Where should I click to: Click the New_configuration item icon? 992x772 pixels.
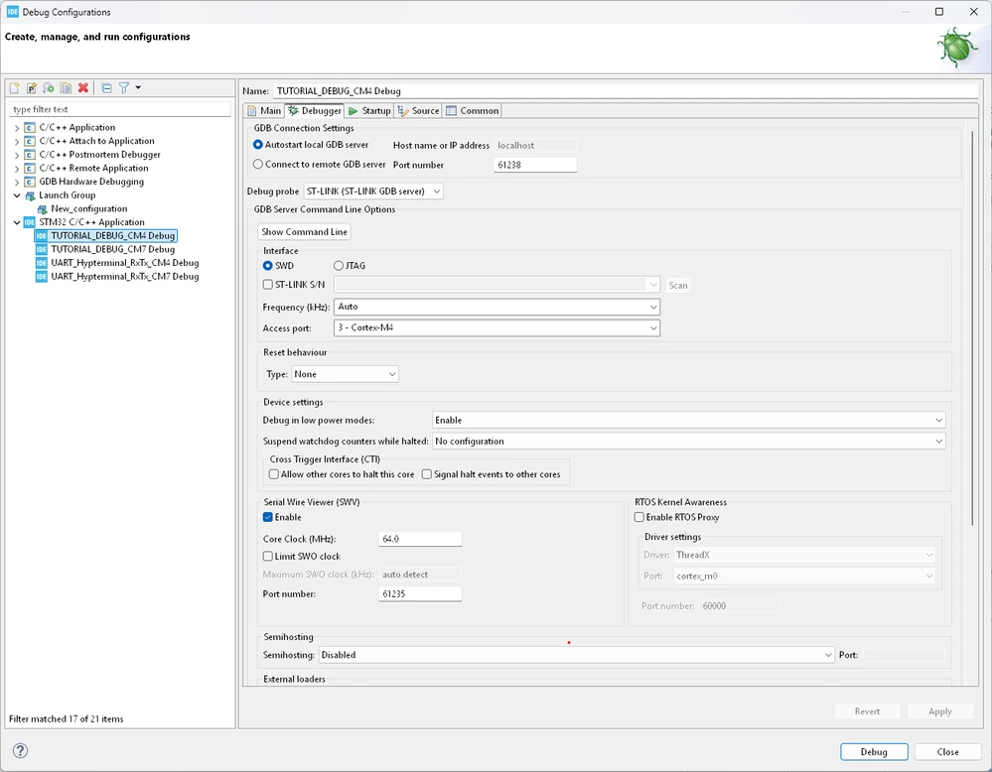tap(42, 209)
